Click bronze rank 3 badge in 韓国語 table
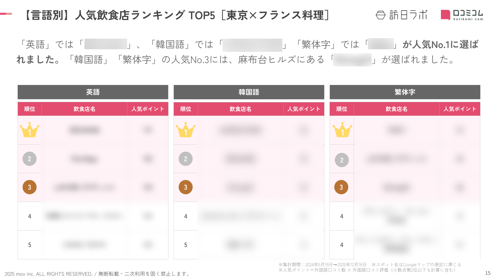The width and height of the screenshot is (498, 280). point(186,187)
